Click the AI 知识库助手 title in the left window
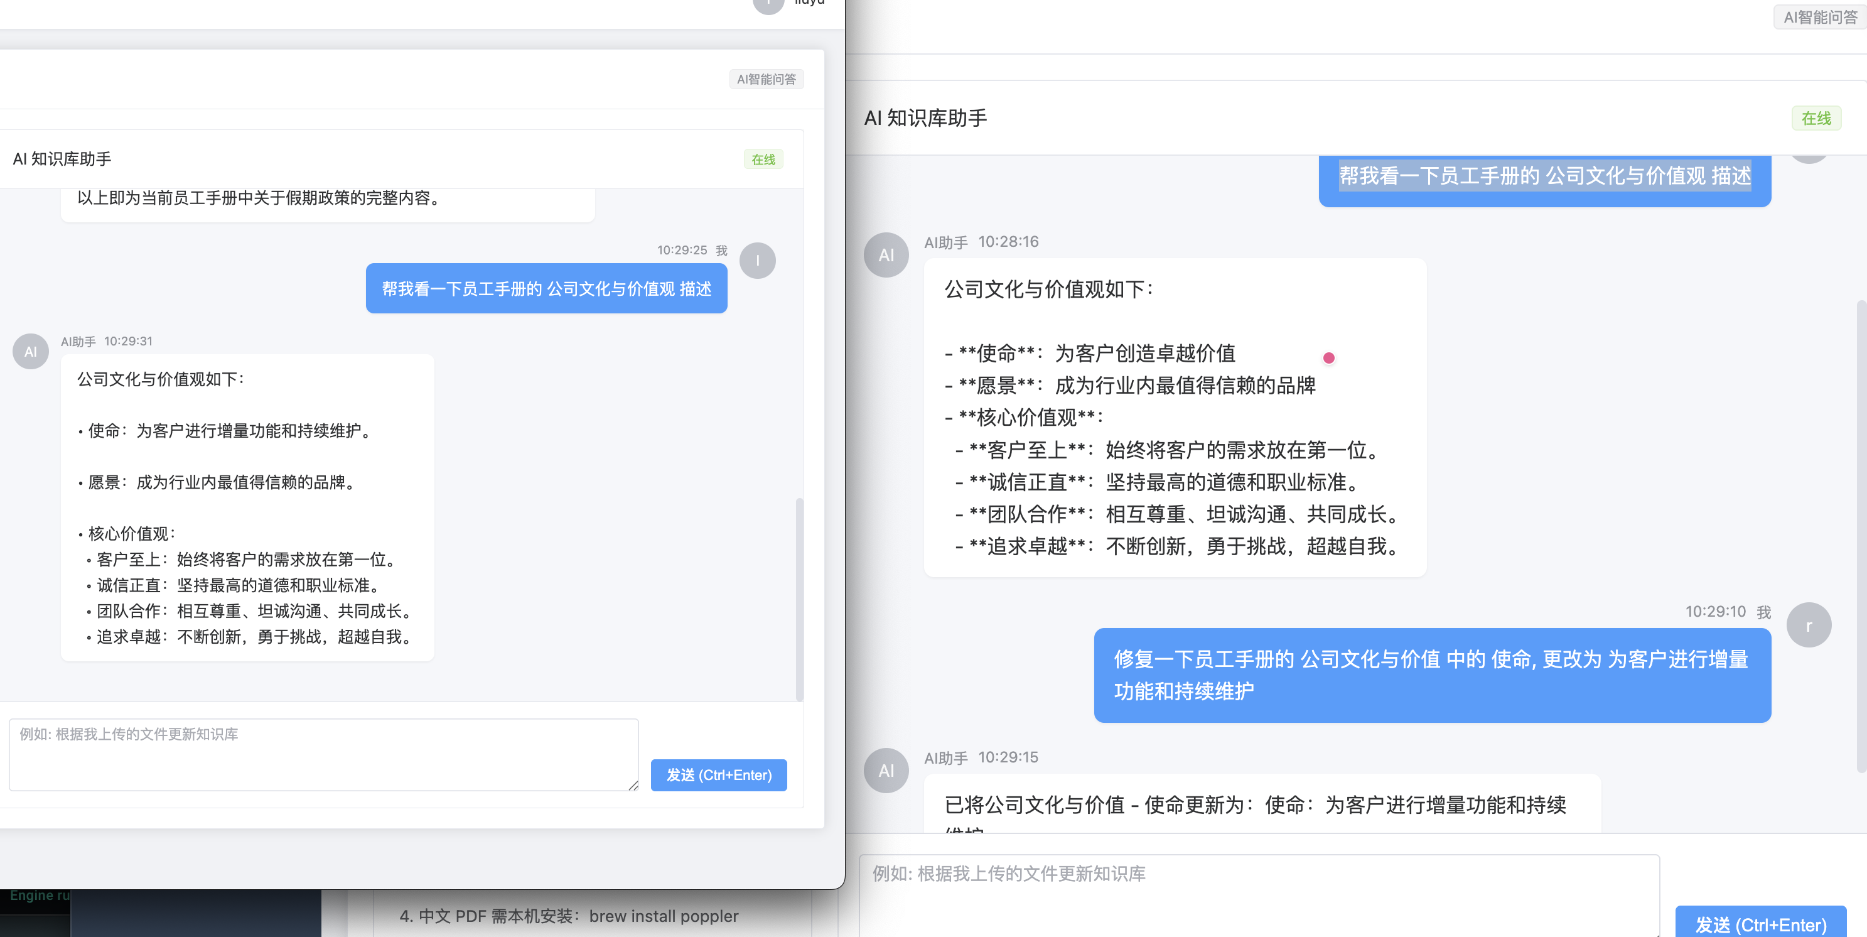The width and height of the screenshot is (1867, 937). click(62, 159)
